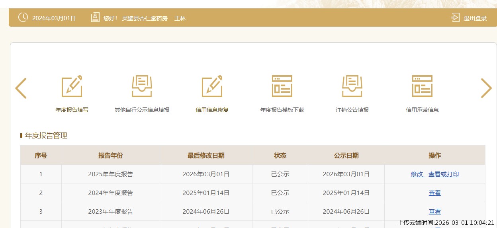The height and width of the screenshot is (228, 497).
Task: View the 2024年年度报告 via 查看
Action: pyautogui.click(x=434, y=193)
